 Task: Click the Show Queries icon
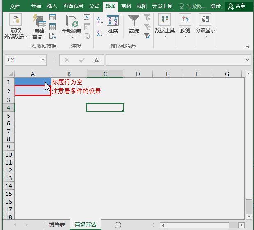pyautogui.click(x=53, y=17)
